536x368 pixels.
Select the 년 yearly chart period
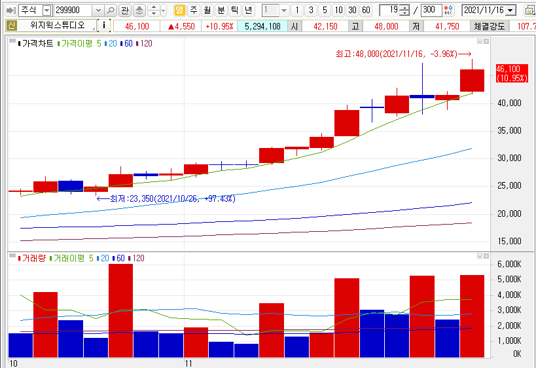pyautogui.click(x=248, y=10)
